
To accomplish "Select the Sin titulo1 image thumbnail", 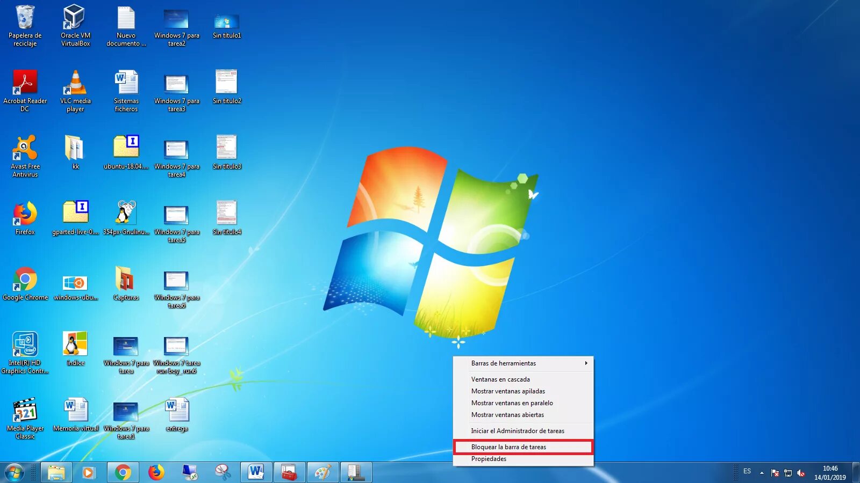I will pyautogui.click(x=226, y=21).
